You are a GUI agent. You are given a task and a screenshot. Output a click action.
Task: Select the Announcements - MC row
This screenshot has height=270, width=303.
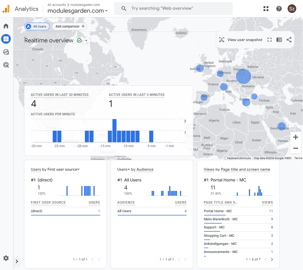(x=238, y=252)
